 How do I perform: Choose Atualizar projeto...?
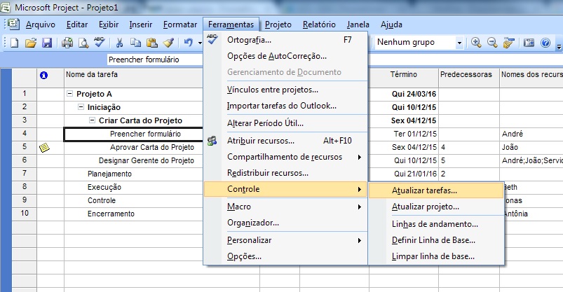436,207
